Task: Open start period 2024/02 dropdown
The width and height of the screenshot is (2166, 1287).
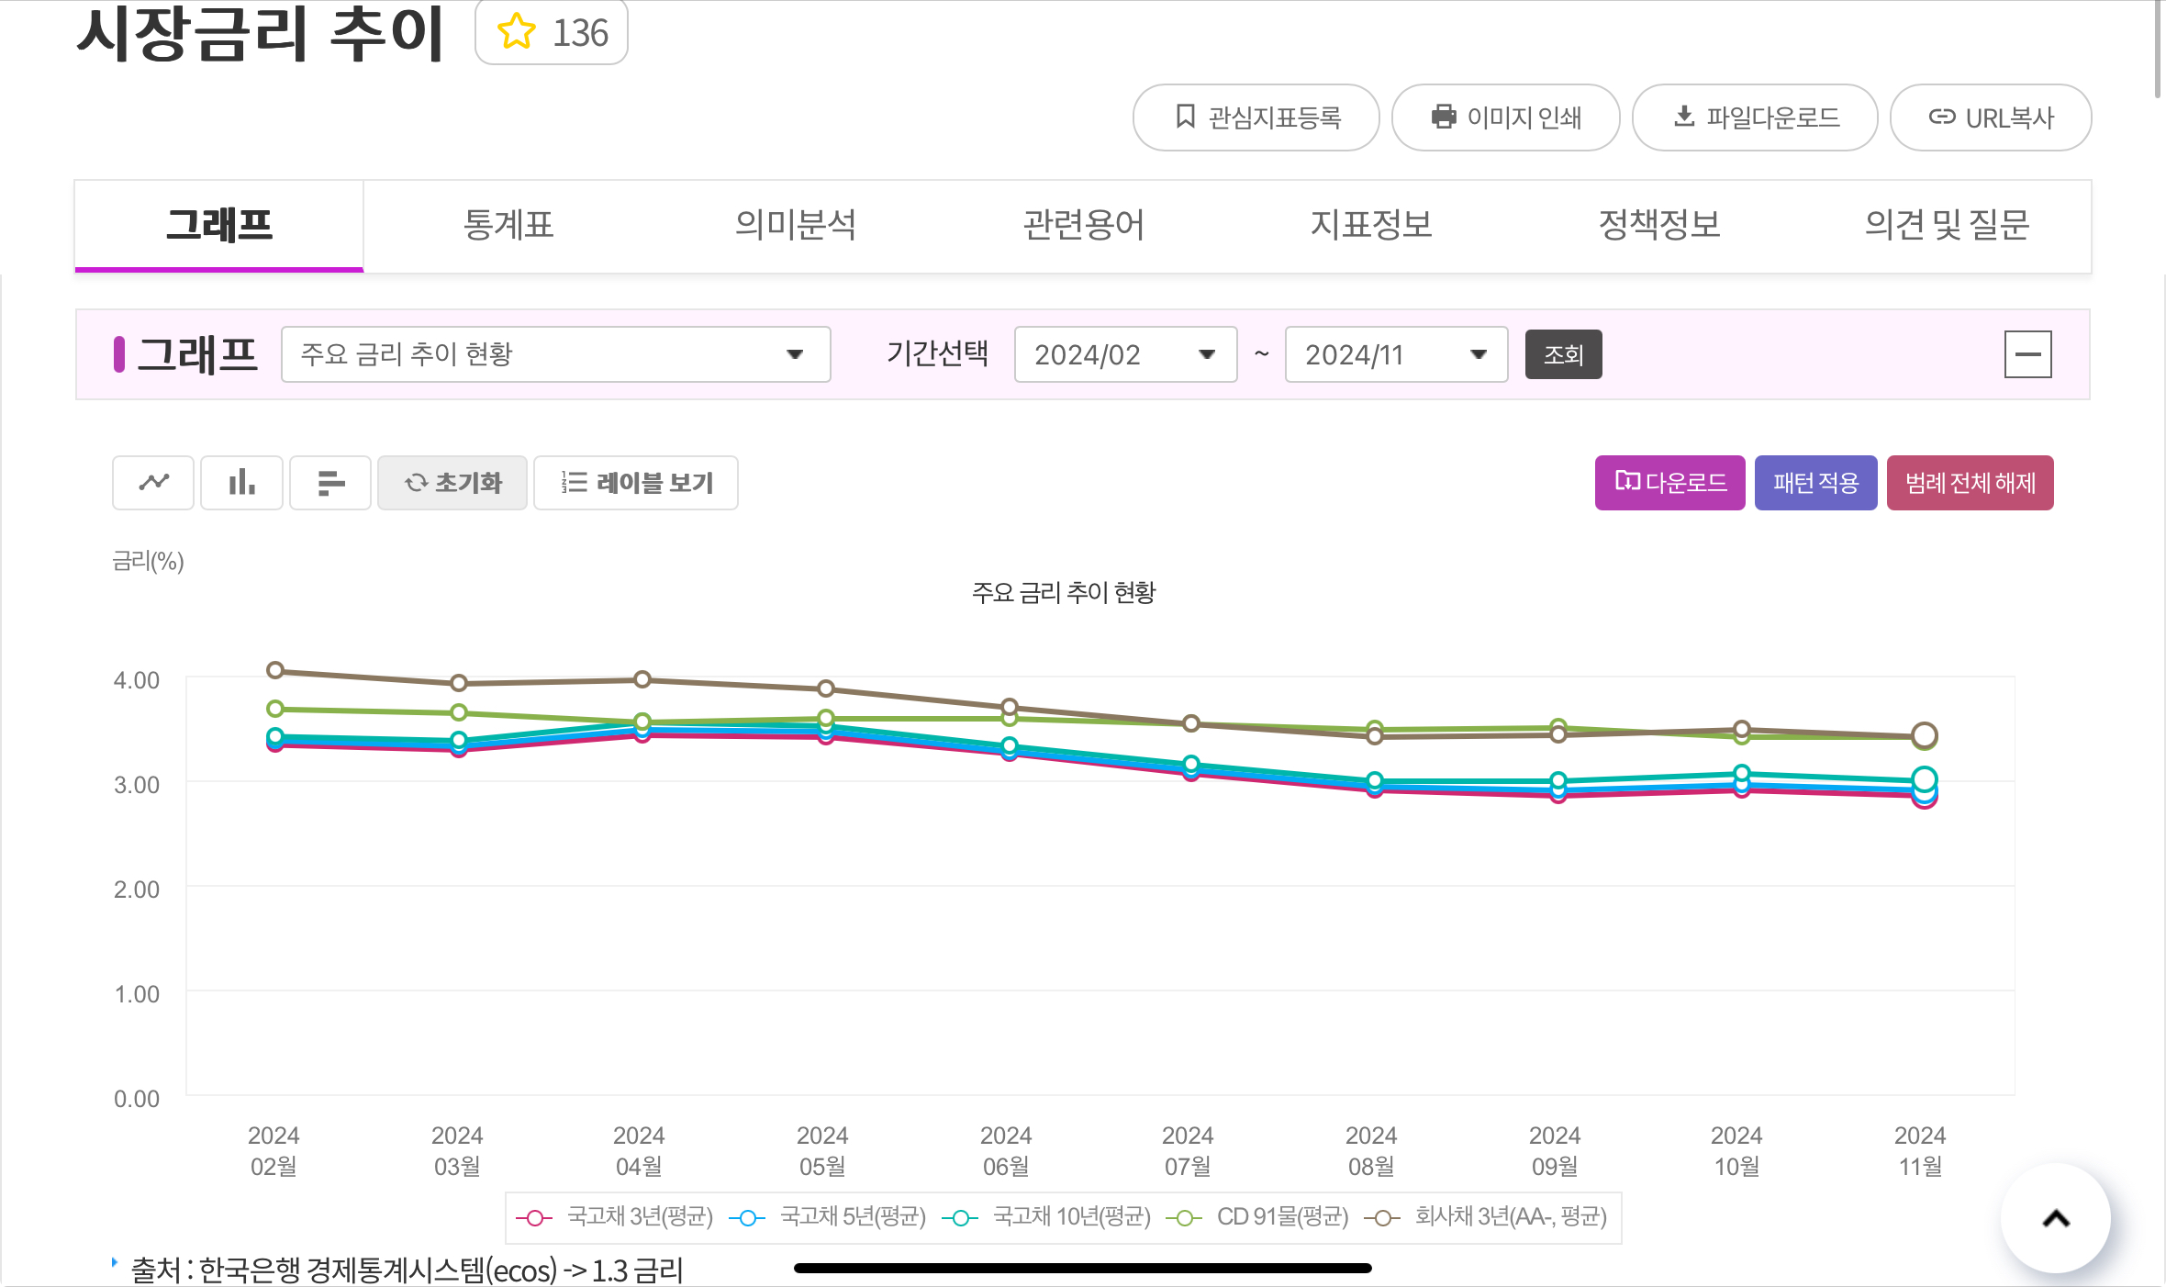Action: point(1125,354)
